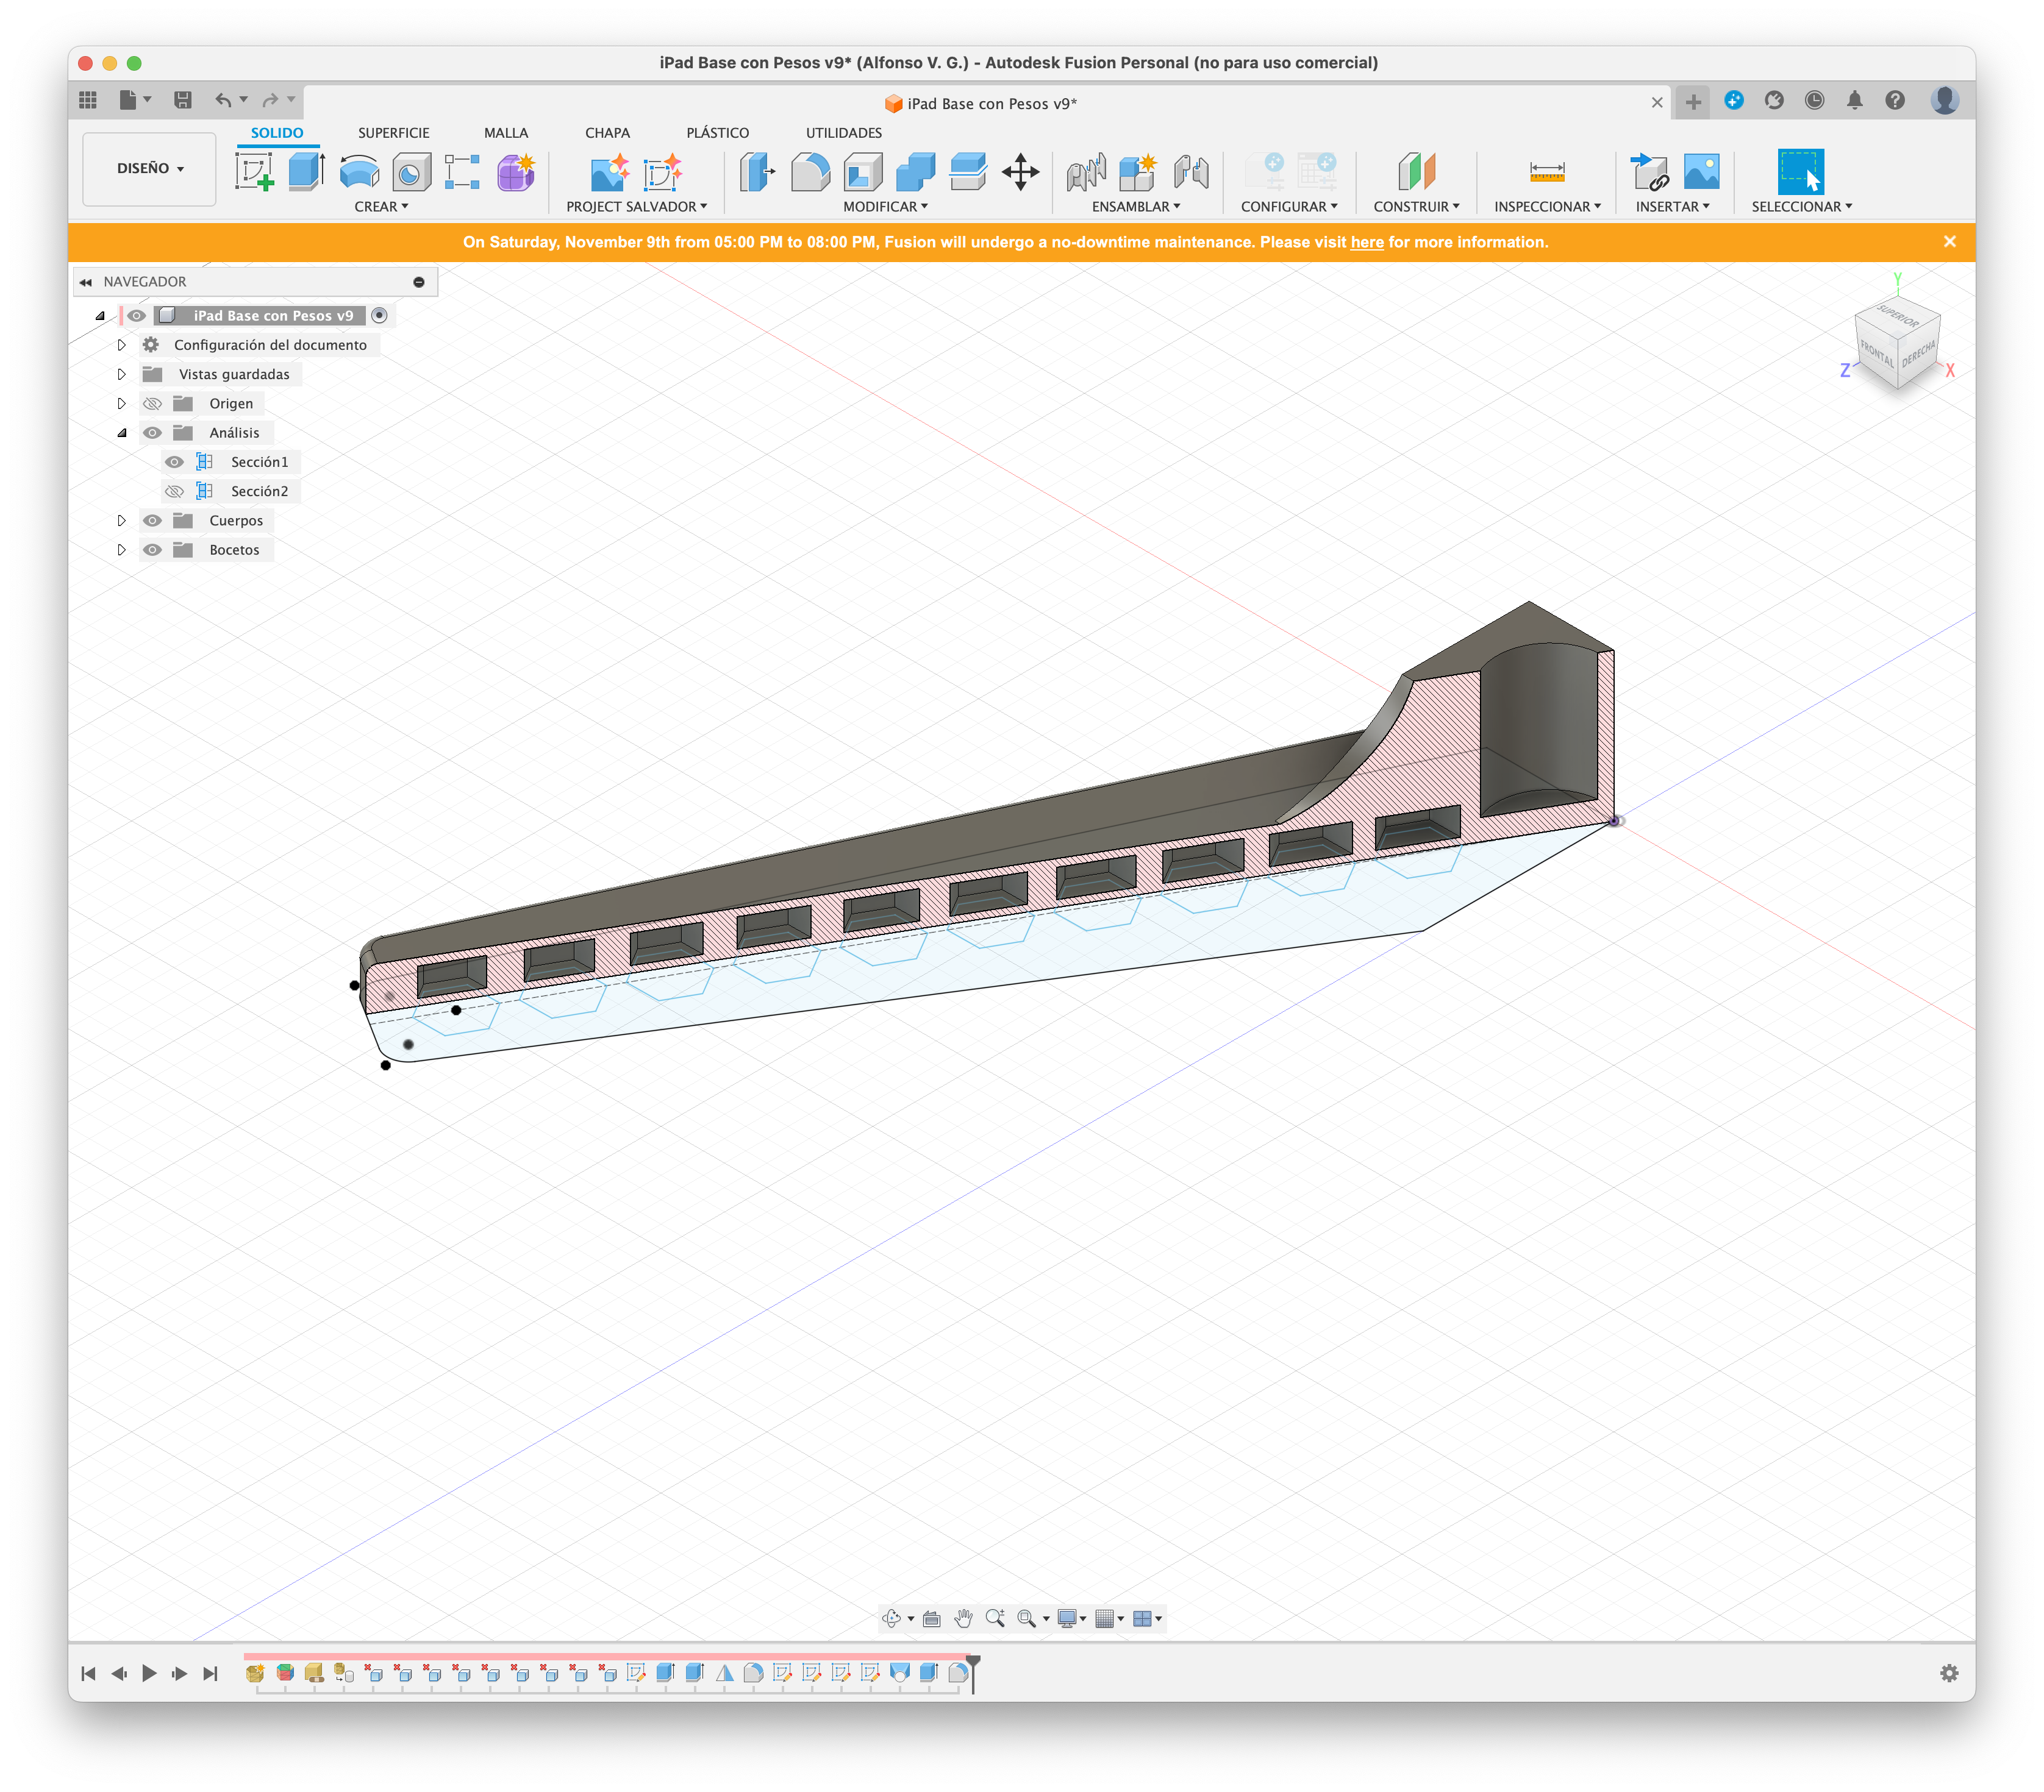Select the Create Sketch tool
This screenshot has width=2044, height=1792.
click(255, 172)
